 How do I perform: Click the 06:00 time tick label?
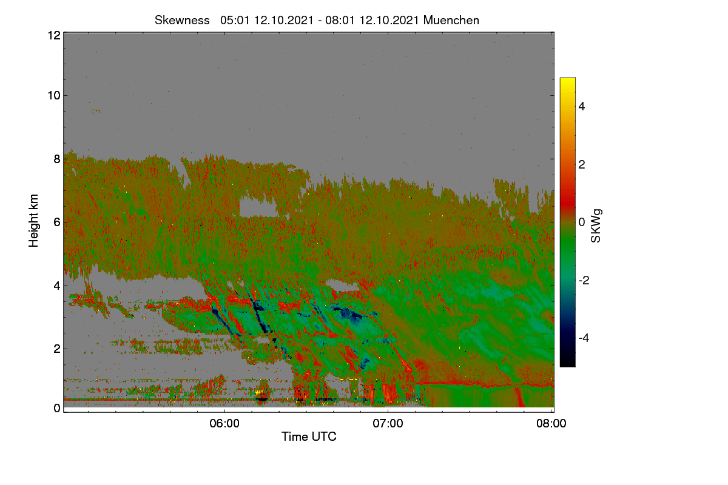tap(224, 424)
